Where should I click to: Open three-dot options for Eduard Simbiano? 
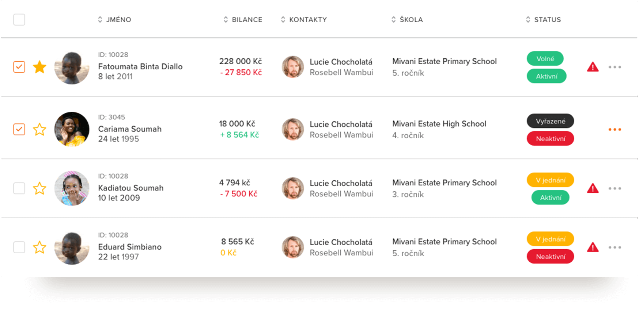point(615,247)
